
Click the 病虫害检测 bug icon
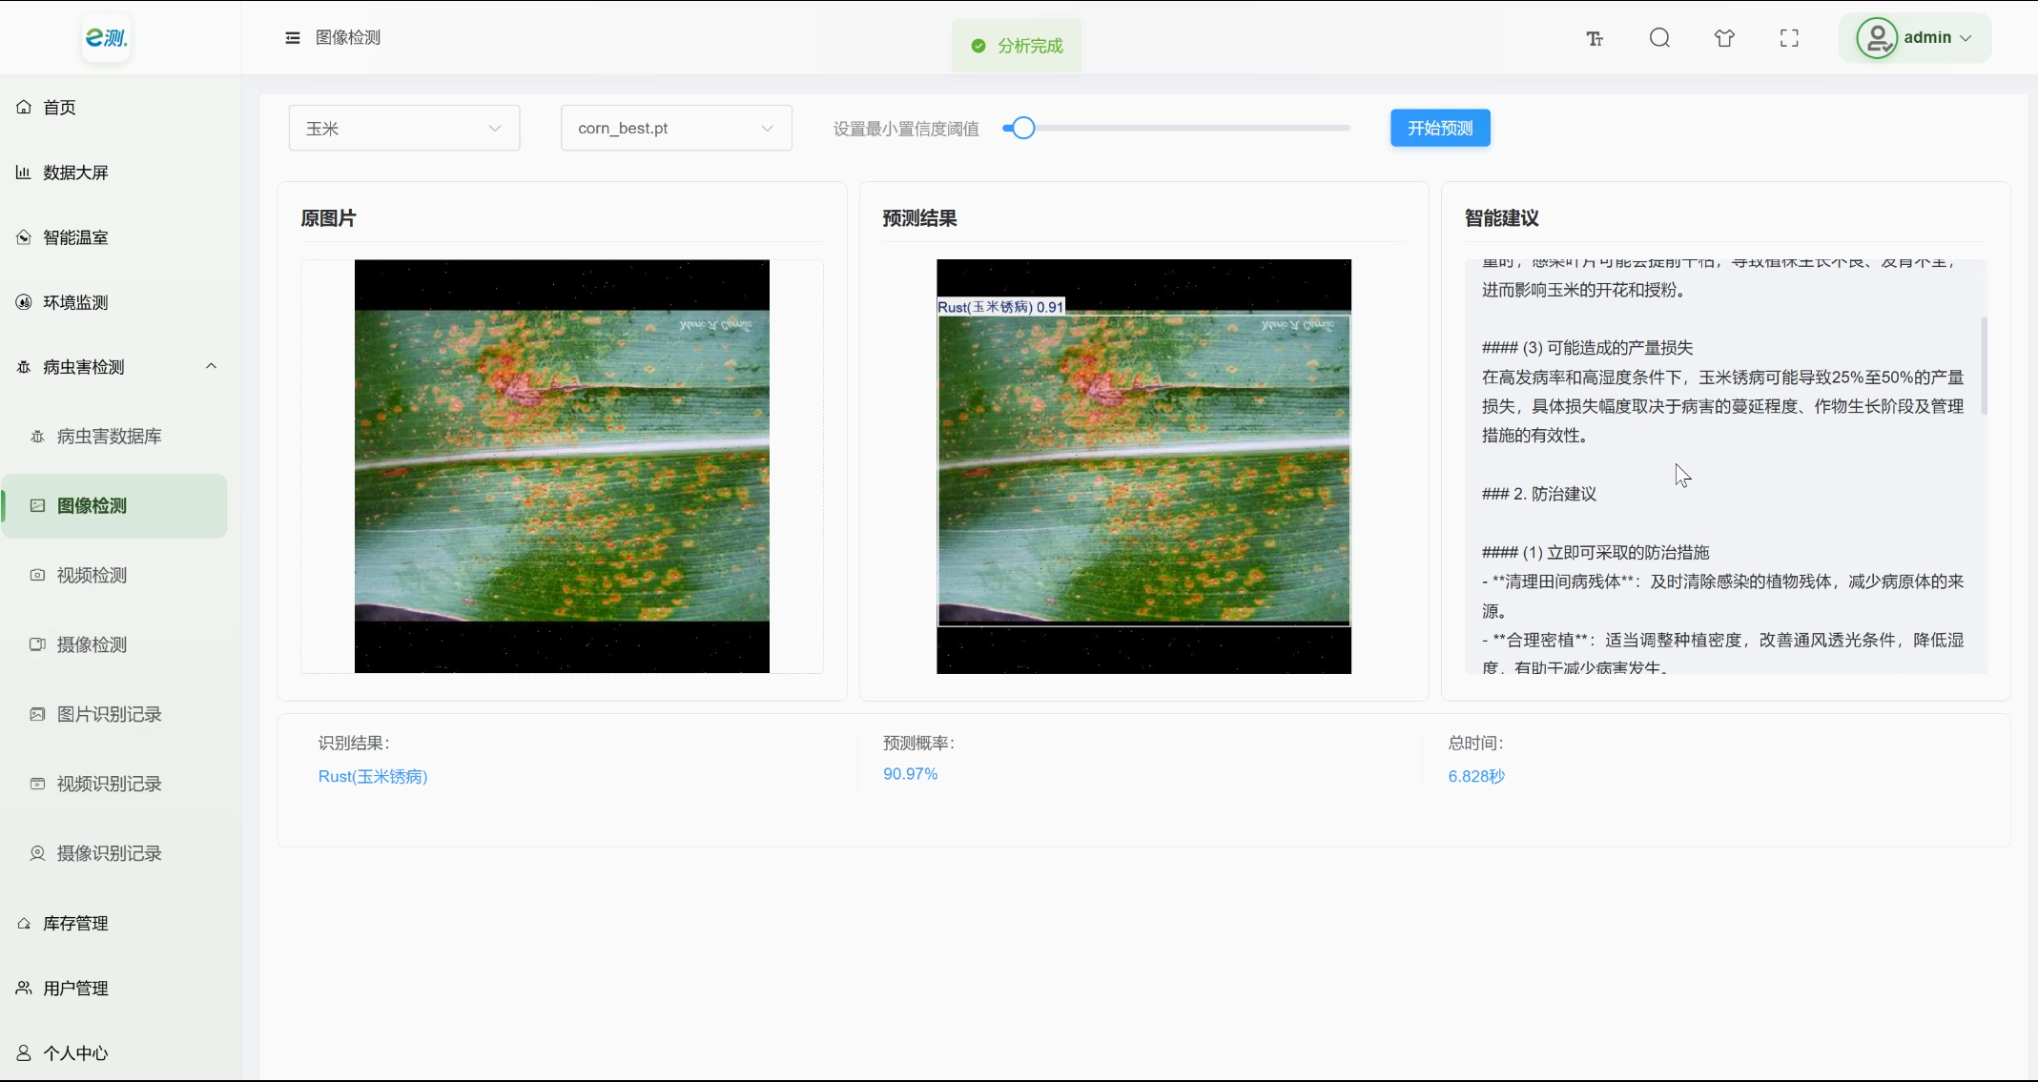click(x=24, y=366)
